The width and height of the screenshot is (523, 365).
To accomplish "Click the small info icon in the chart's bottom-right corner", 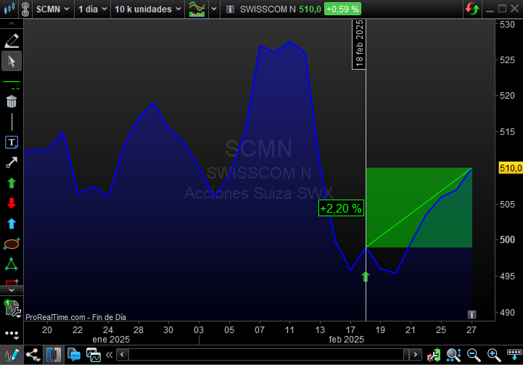I will tap(471, 314).
